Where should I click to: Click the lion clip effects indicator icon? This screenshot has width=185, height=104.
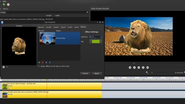[9, 88]
